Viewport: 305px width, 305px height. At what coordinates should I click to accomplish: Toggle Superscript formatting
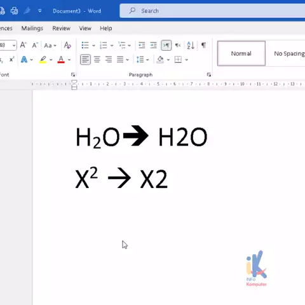tap(12, 60)
